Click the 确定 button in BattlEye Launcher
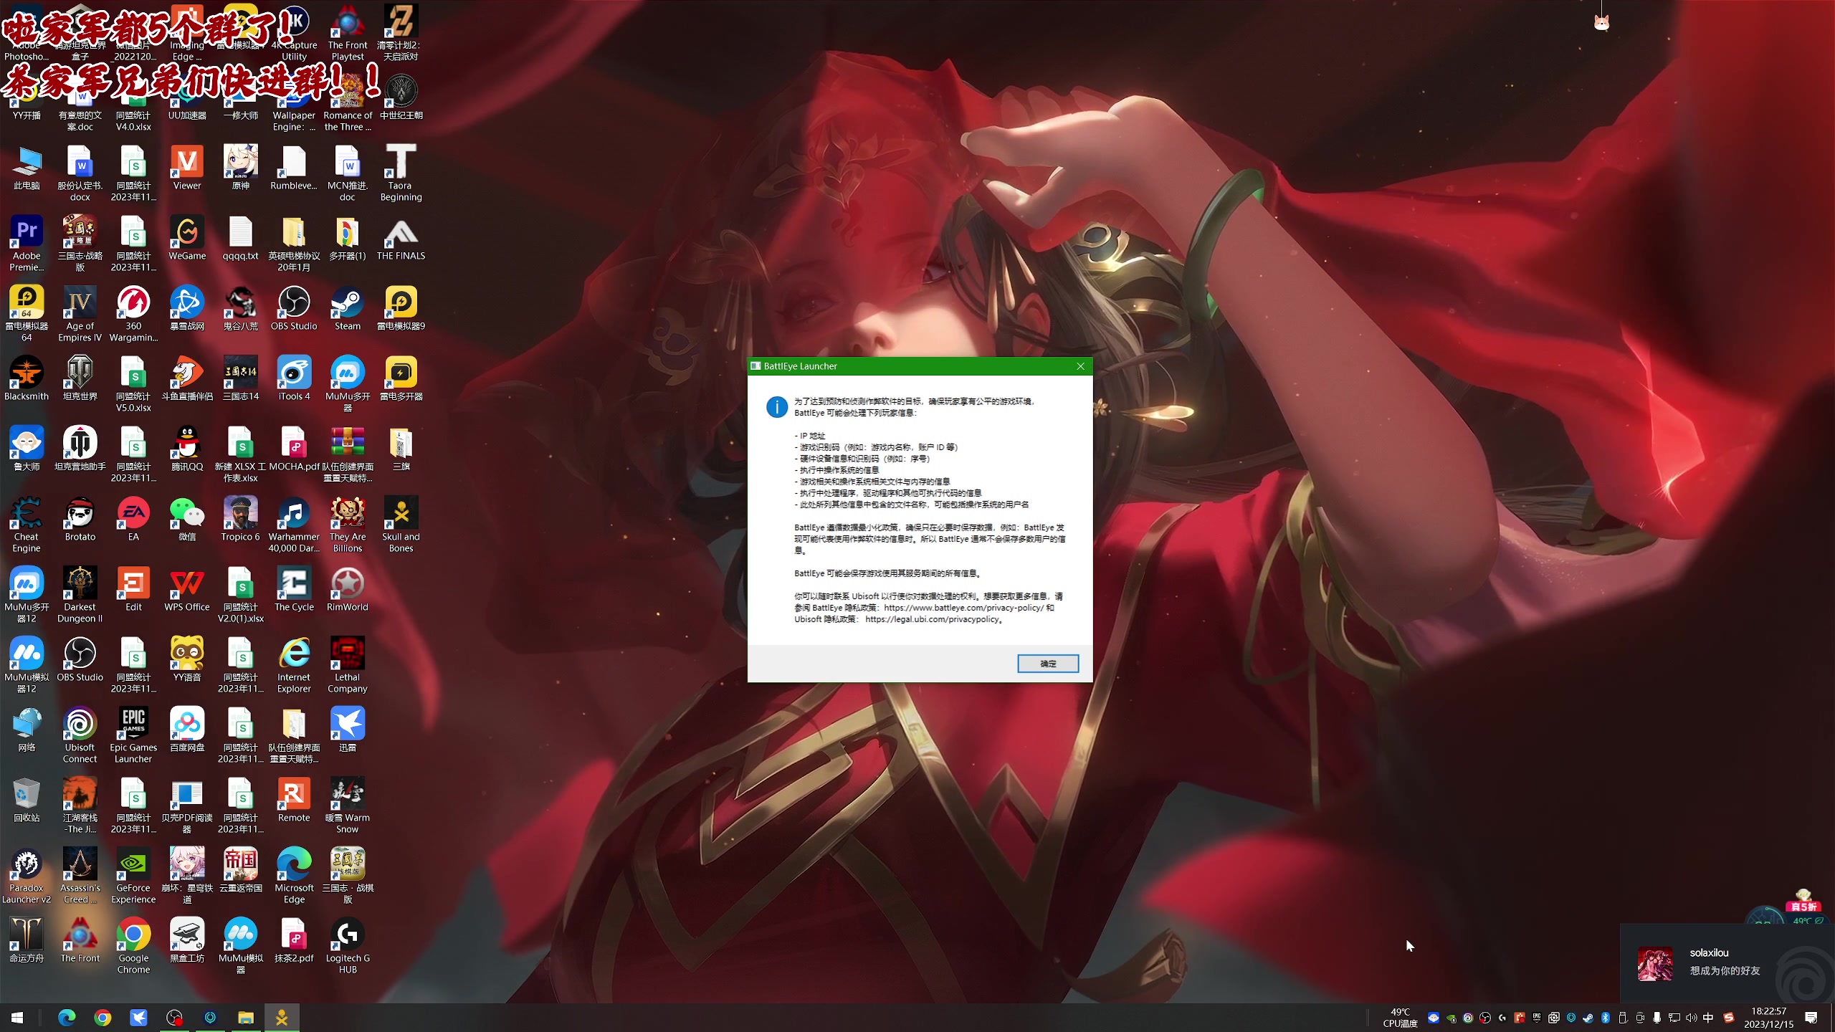 1047,664
